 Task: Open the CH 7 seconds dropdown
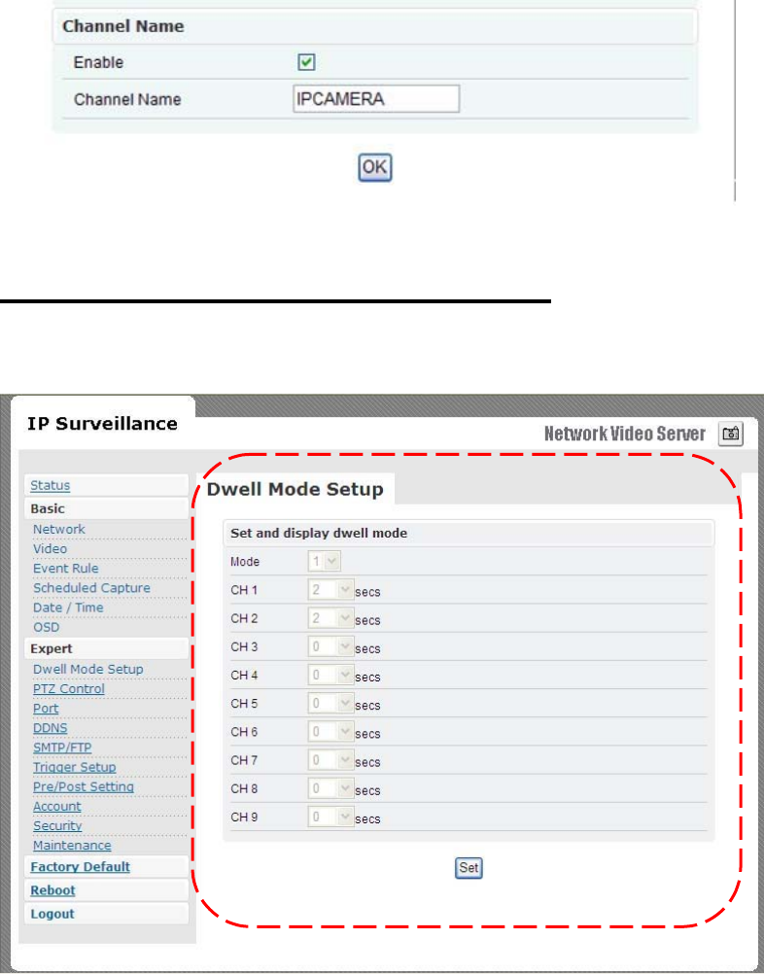(x=331, y=760)
